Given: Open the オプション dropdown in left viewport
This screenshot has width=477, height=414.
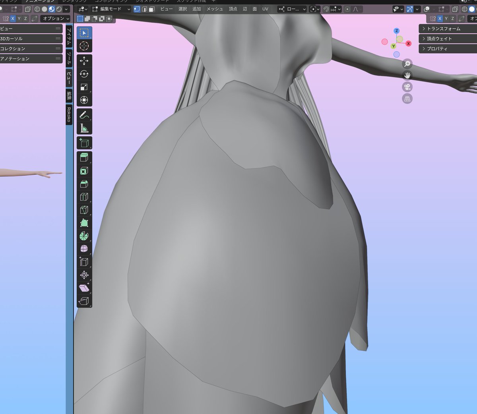Looking at the screenshot, I should [55, 19].
